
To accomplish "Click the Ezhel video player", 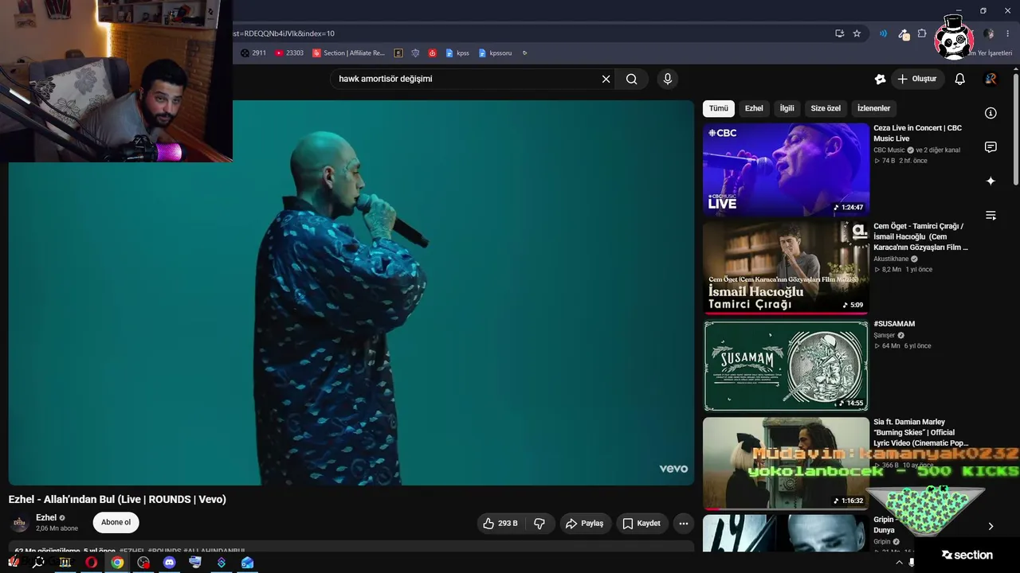I will point(351,293).
